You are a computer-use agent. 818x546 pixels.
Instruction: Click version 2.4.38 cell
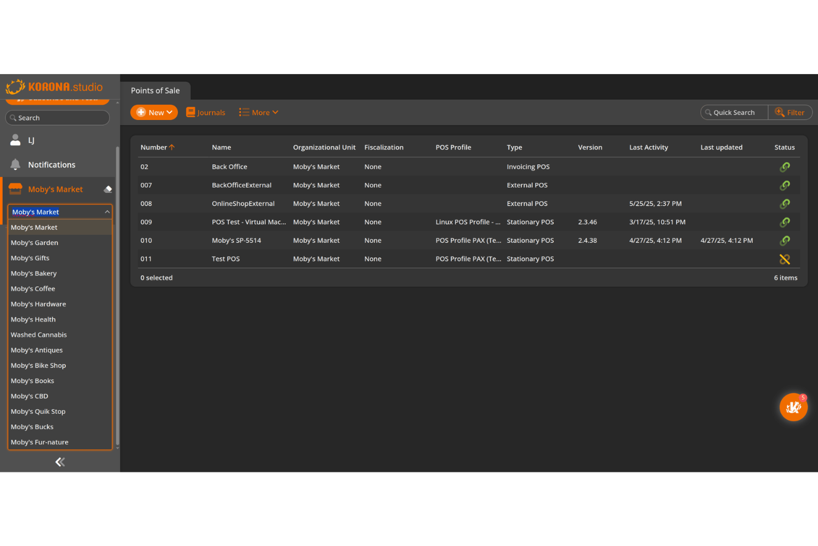(588, 241)
